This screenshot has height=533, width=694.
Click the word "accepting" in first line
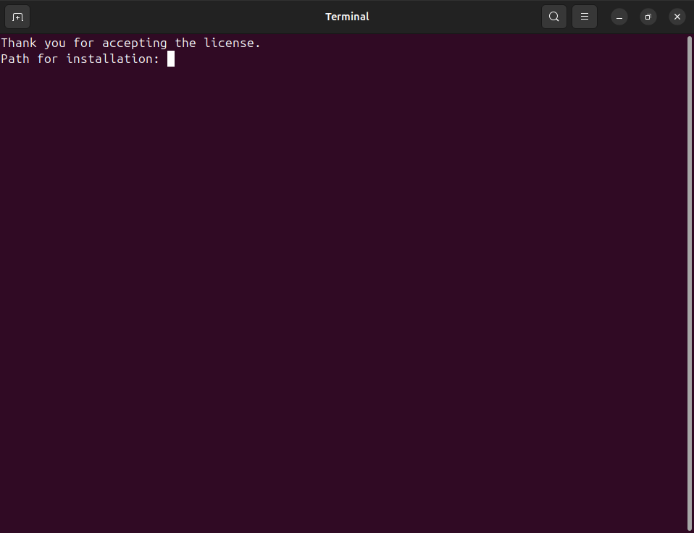pos(135,43)
